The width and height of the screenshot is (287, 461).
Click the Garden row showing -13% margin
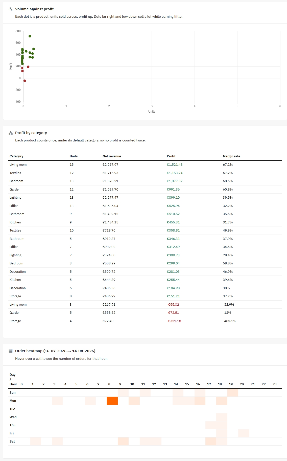145,313
